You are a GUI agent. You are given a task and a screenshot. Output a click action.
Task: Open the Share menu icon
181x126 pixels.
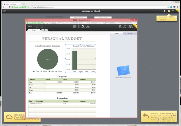[120, 26]
